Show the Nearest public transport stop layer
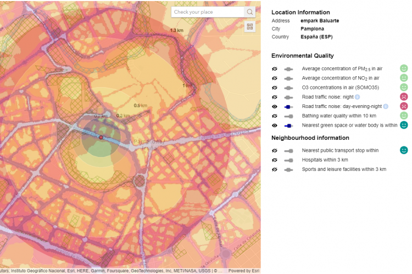Image resolution: width=412 pixels, height=274 pixels. pos(275,151)
